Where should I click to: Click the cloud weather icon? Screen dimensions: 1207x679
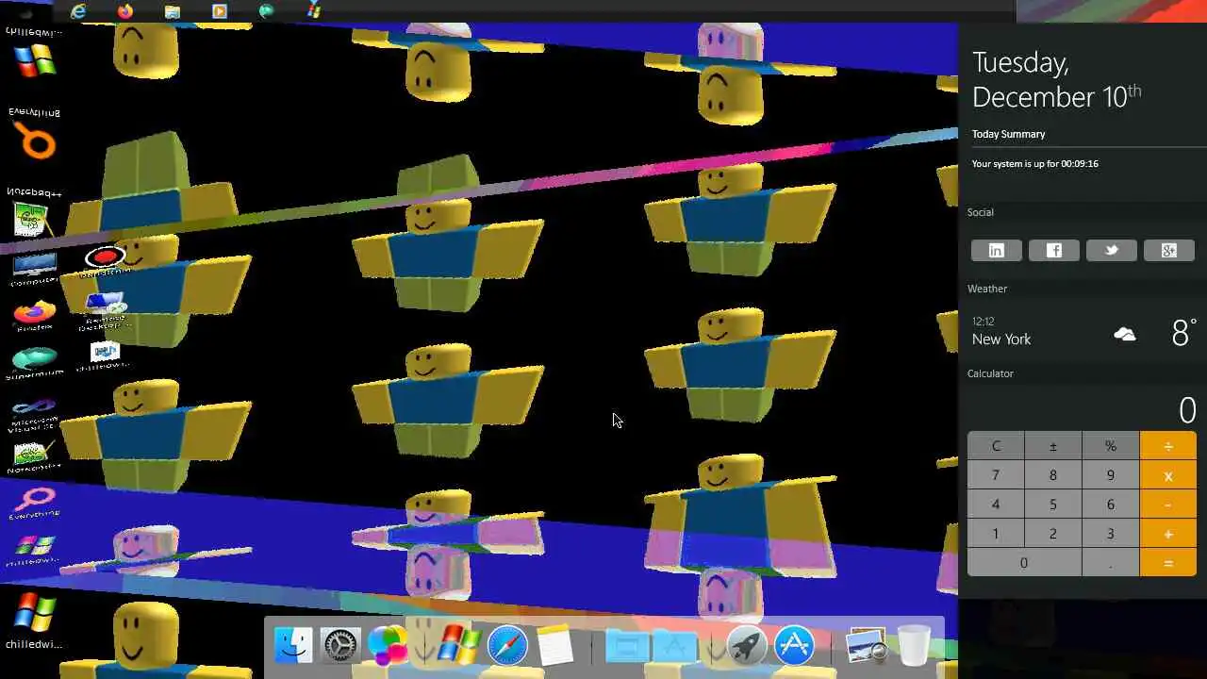(x=1125, y=334)
